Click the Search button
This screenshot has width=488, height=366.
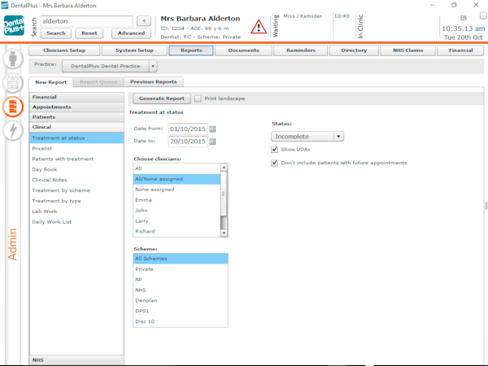tap(56, 33)
